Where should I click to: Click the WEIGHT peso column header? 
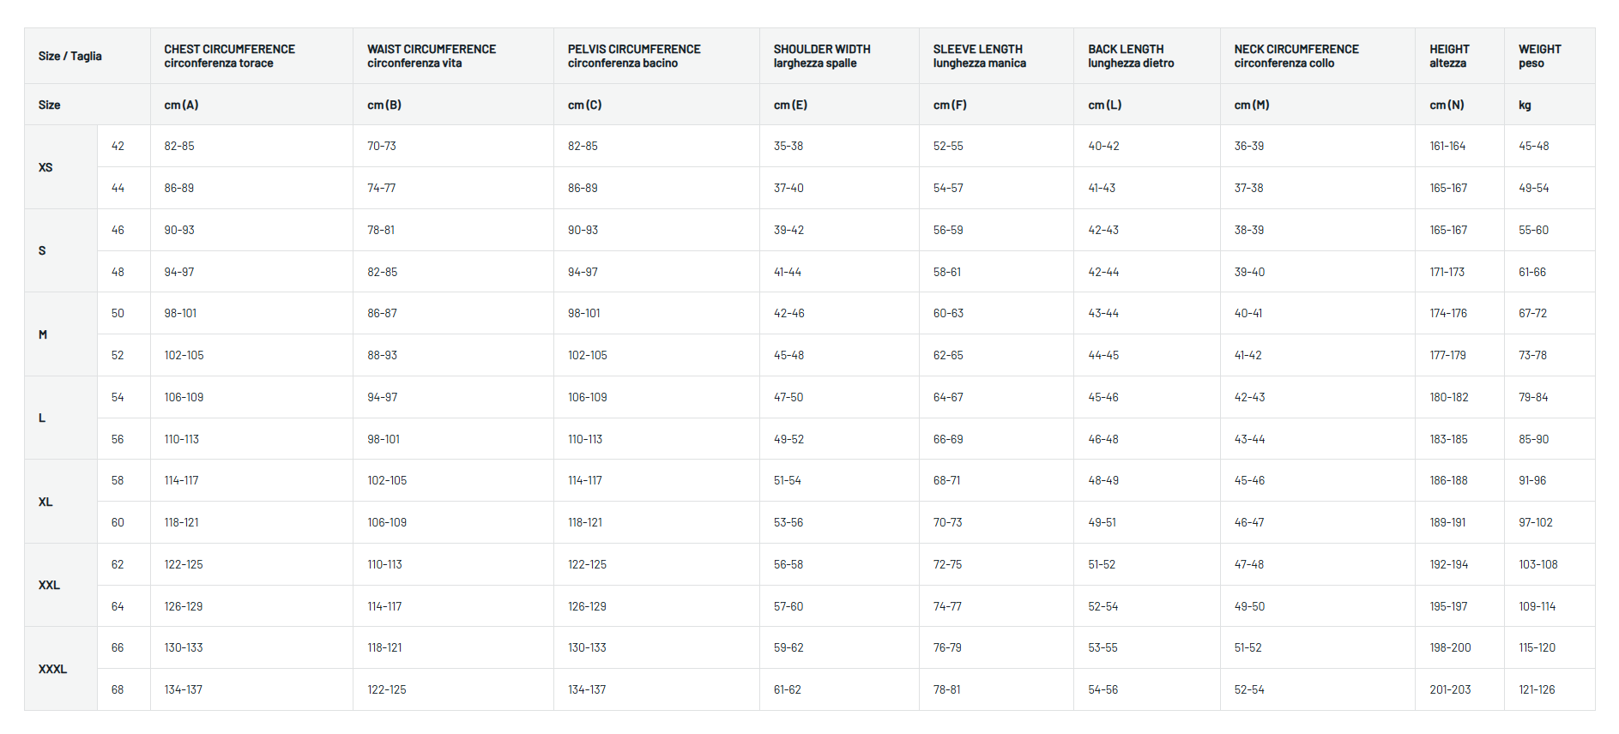[x=1539, y=56]
